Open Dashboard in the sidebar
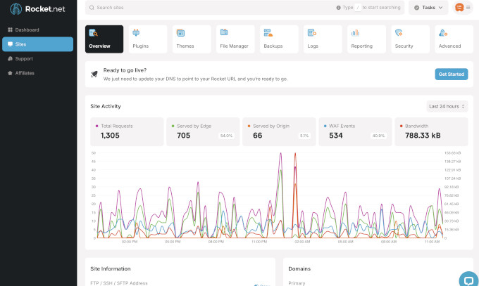Screen dimensions: 479x286 click(x=38, y=30)
